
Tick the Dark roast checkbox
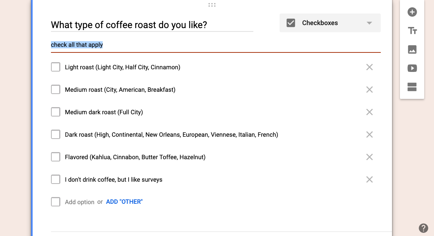55,134
